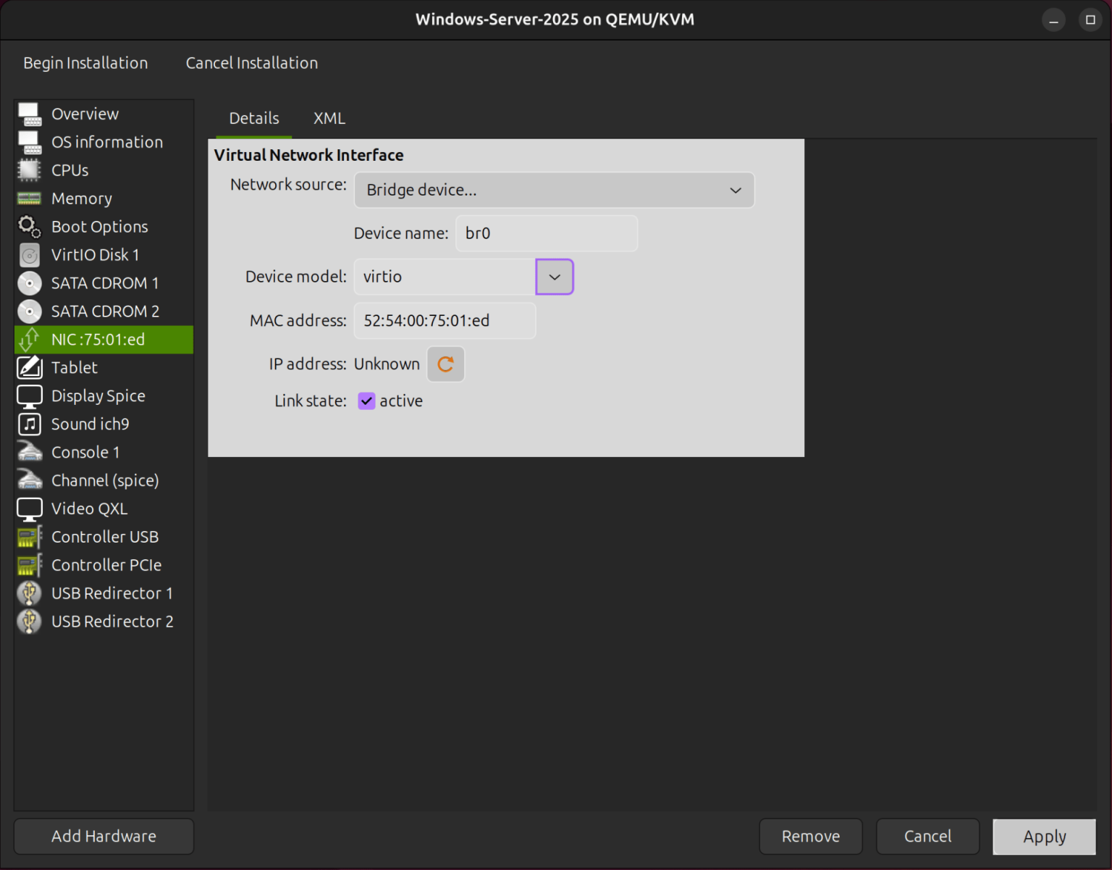This screenshot has width=1112, height=870.
Task: Toggle the Link state active checkbox
Action: point(366,401)
